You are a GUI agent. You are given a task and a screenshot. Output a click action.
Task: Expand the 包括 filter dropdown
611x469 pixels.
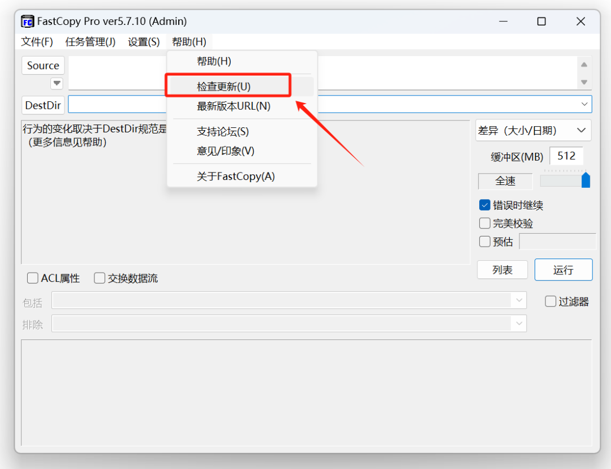[519, 300]
